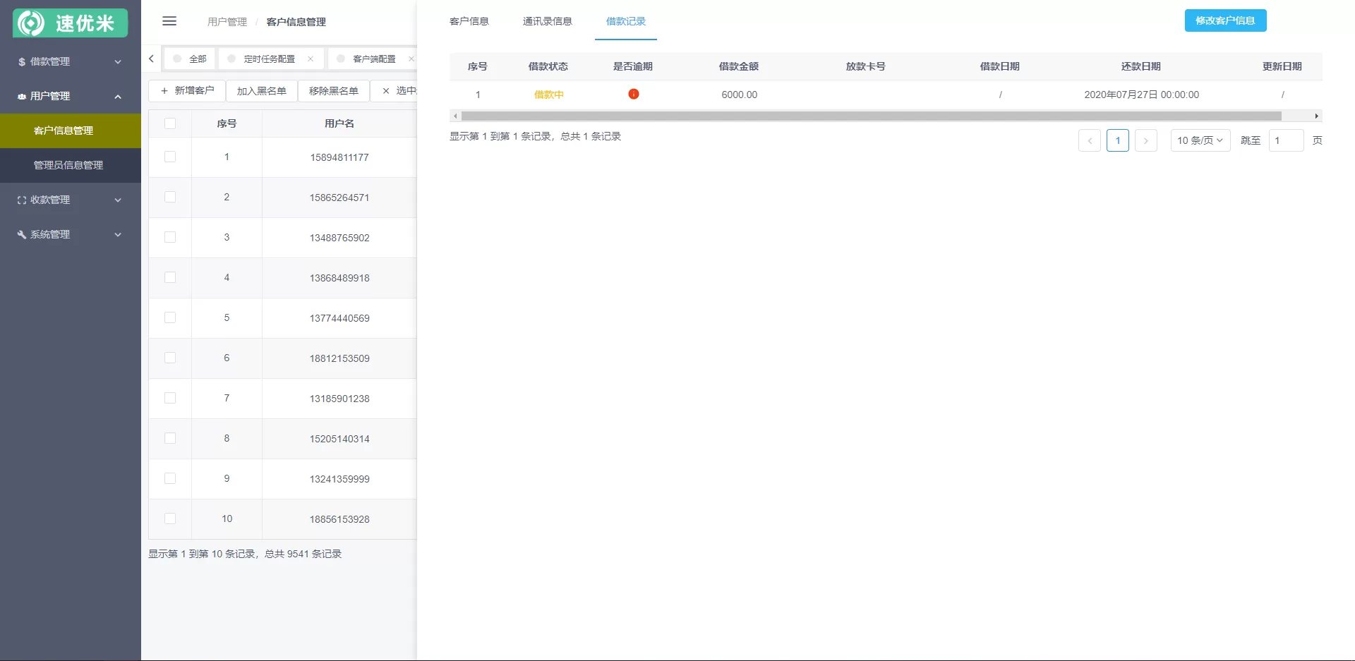
Task: Click the 新增客户 button
Action: point(186,91)
